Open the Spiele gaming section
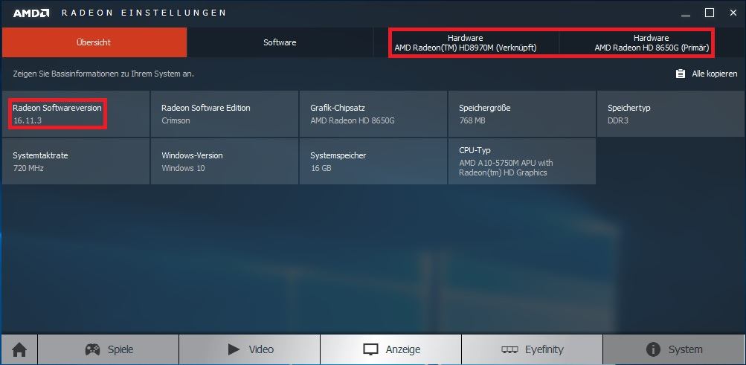The height and width of the screenshot is (365, 746). pyautogui.click(x=109, y=350)
